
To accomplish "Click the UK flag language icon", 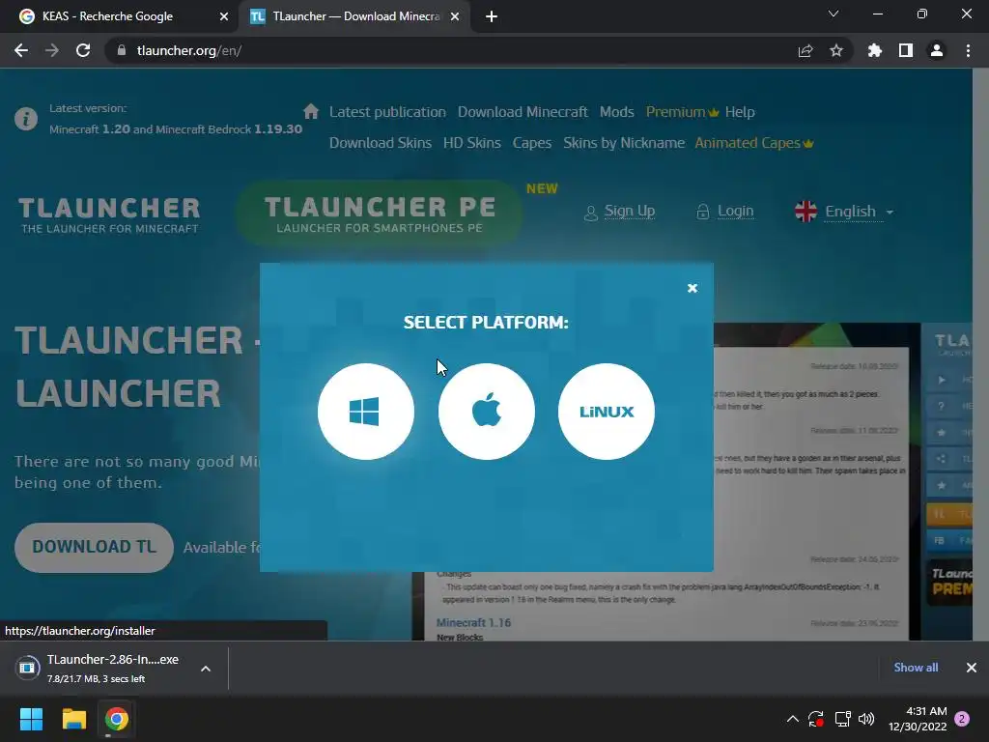I will click(x=805, y=212).
